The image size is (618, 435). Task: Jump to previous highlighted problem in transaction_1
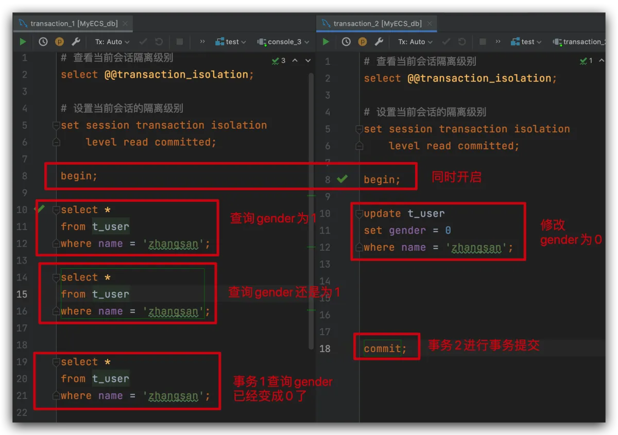click(x=295, y=61)
